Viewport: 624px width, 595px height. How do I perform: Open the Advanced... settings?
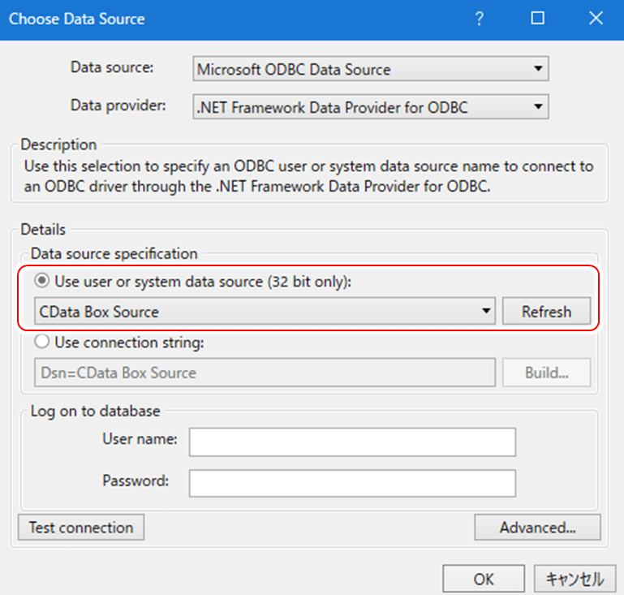[x=537, y=527]
